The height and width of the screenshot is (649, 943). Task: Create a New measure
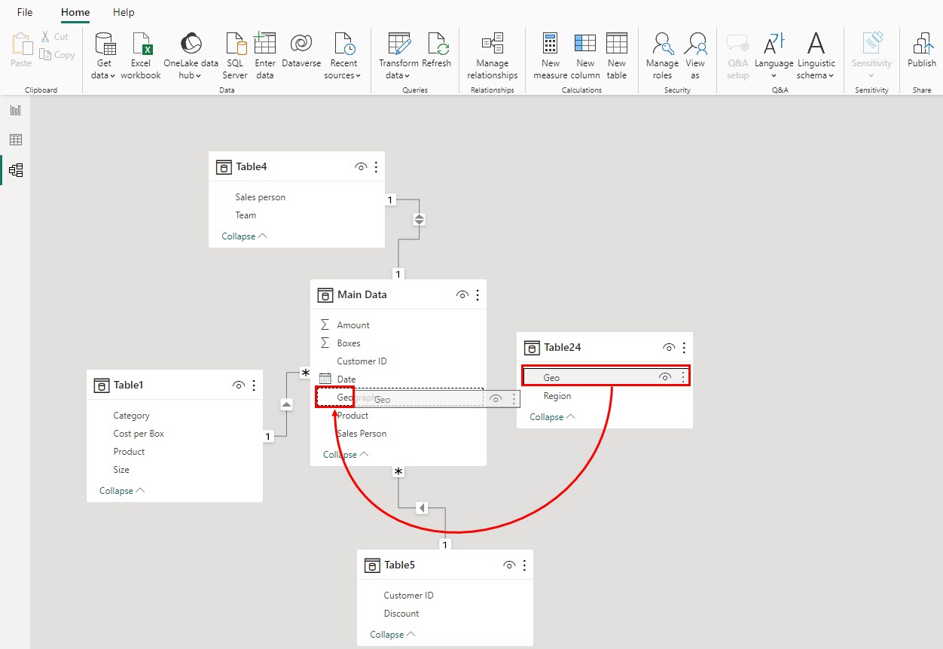(551, 55)
